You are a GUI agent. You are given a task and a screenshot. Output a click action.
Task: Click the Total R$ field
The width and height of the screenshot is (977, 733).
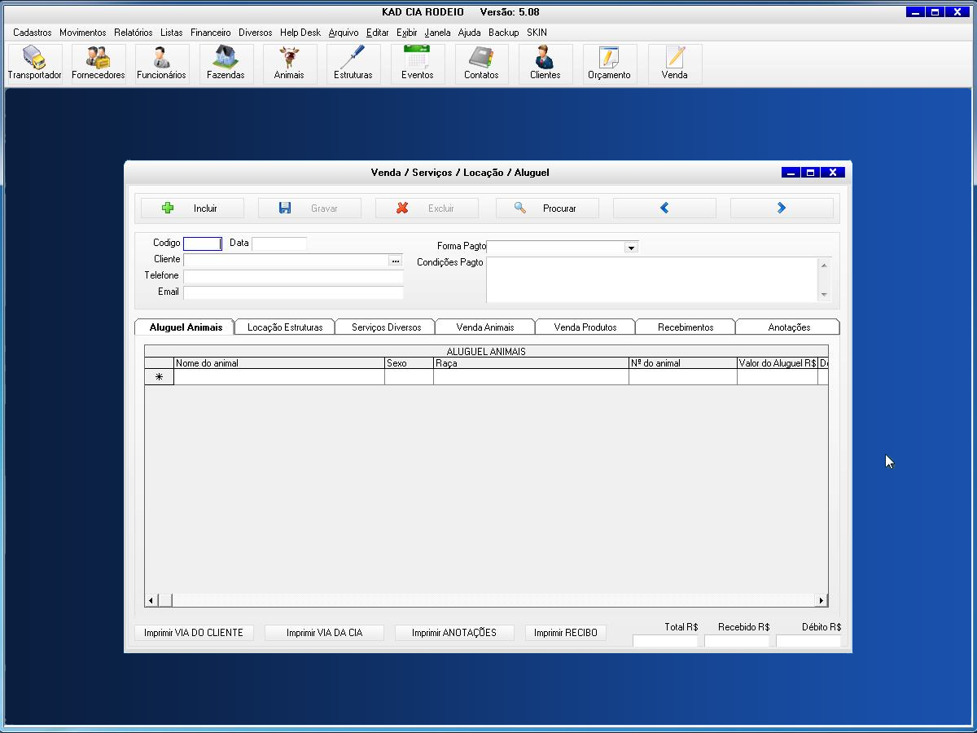tap(665, 641)
